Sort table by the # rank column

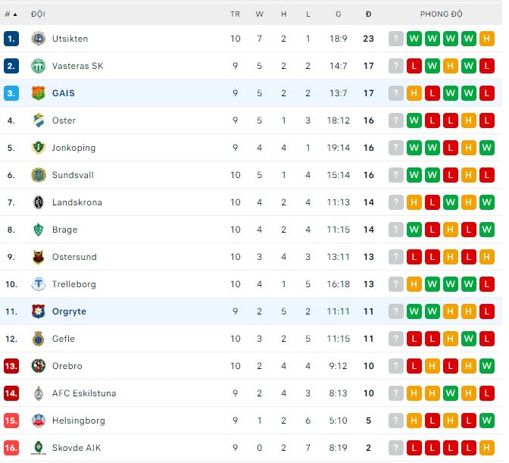tap(11, 14)
